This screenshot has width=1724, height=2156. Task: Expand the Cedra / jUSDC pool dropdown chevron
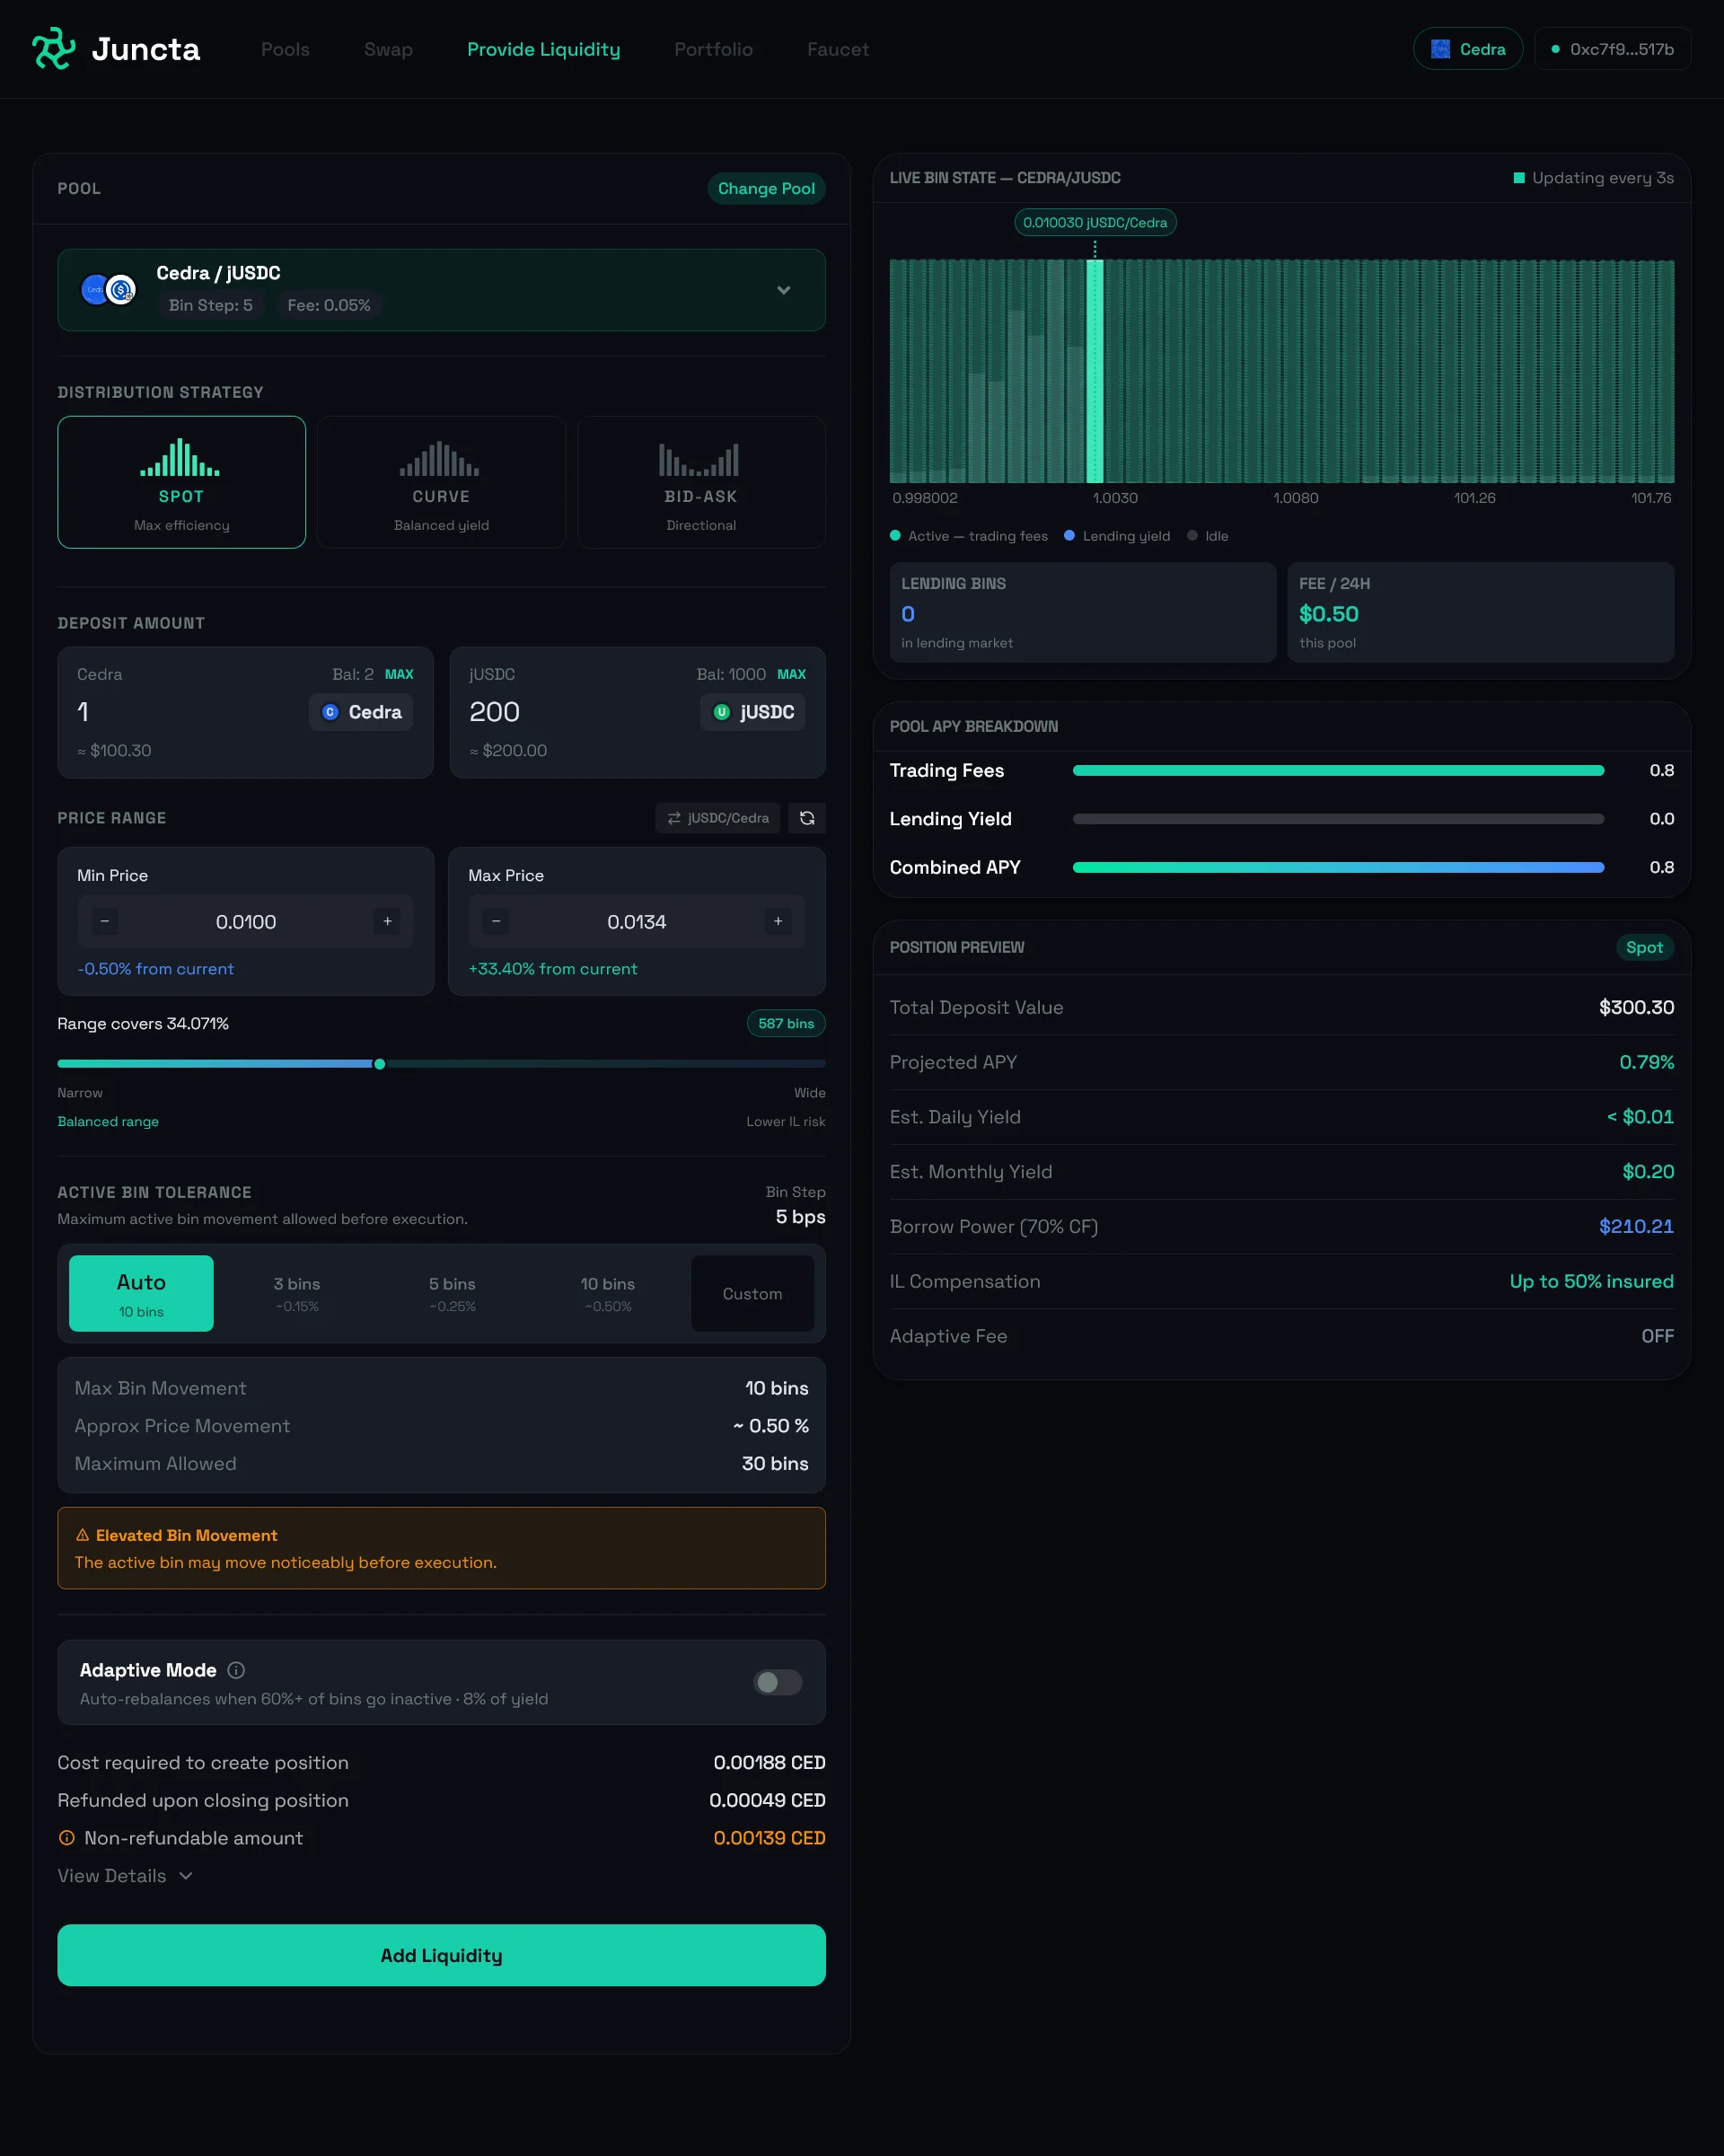(784, 290)
